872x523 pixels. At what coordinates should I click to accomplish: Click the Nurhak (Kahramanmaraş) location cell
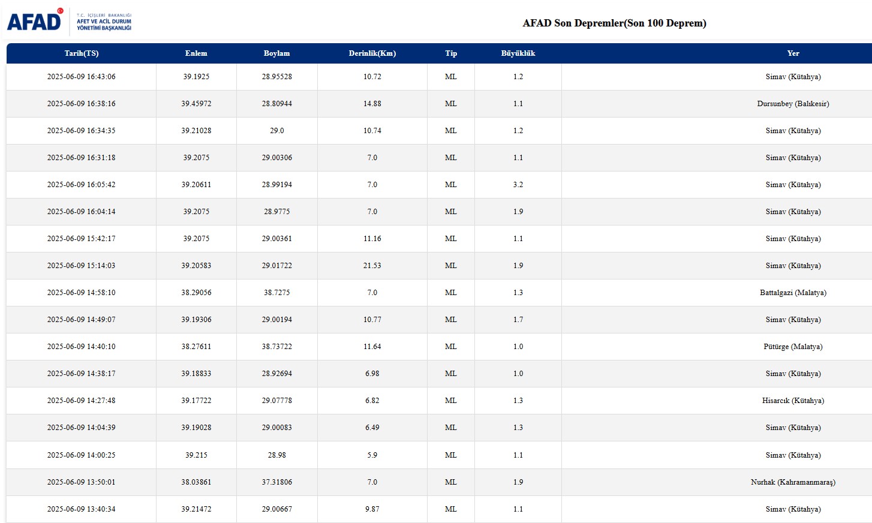pos(793,482)
